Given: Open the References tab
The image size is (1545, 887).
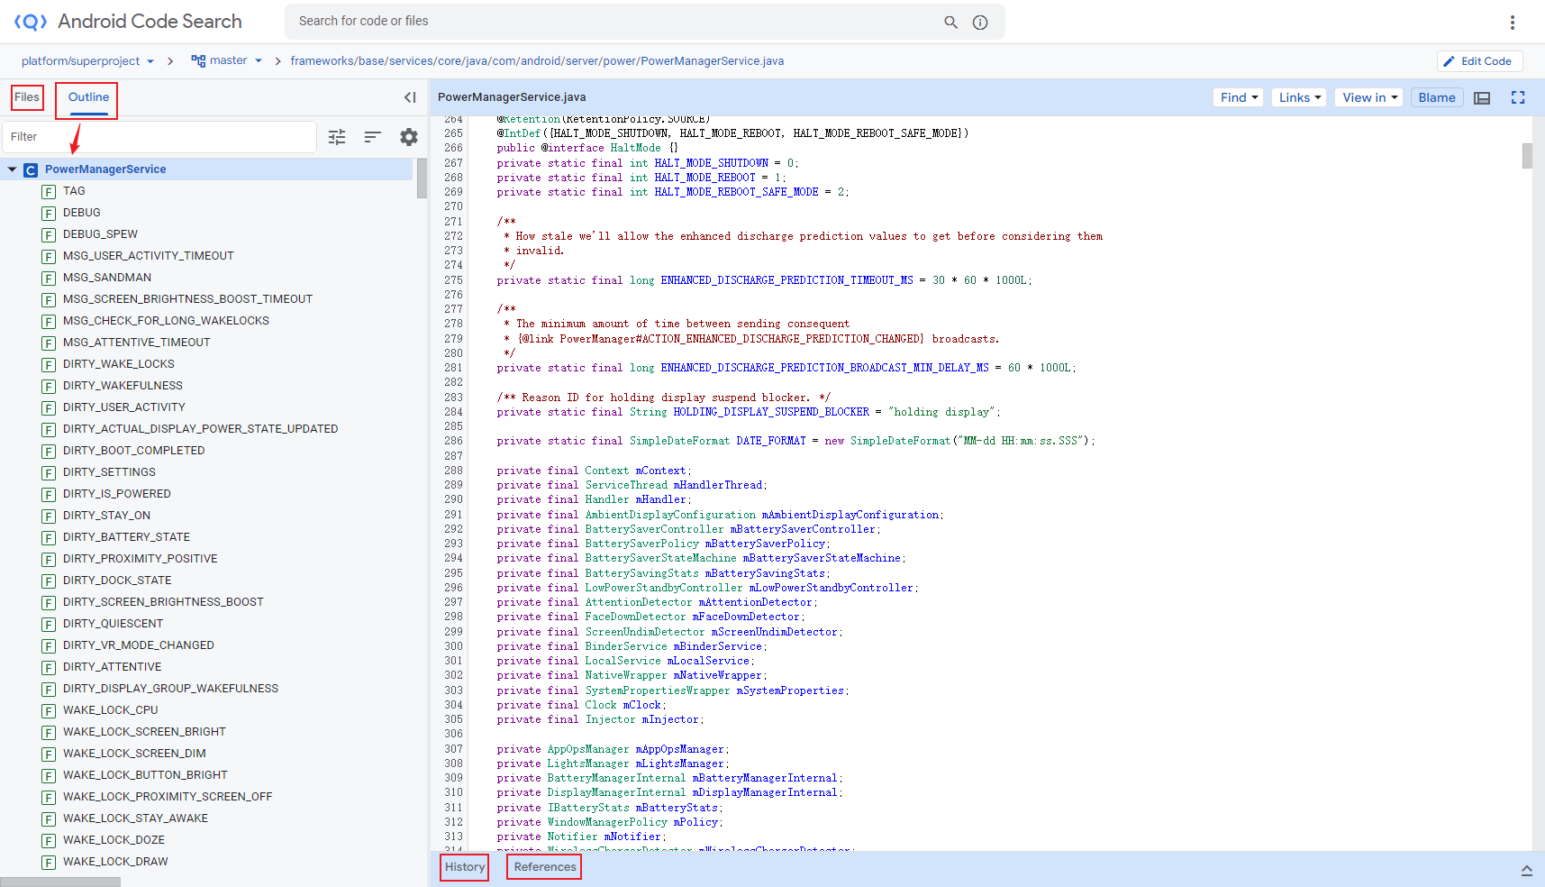Looking at the screenshot, I should click(545, 867).
